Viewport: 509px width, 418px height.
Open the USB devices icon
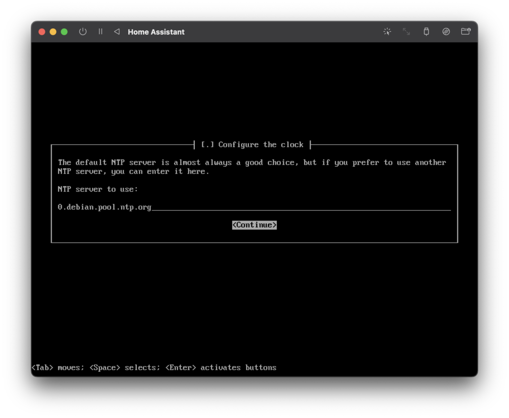click(x=426, y=32)
